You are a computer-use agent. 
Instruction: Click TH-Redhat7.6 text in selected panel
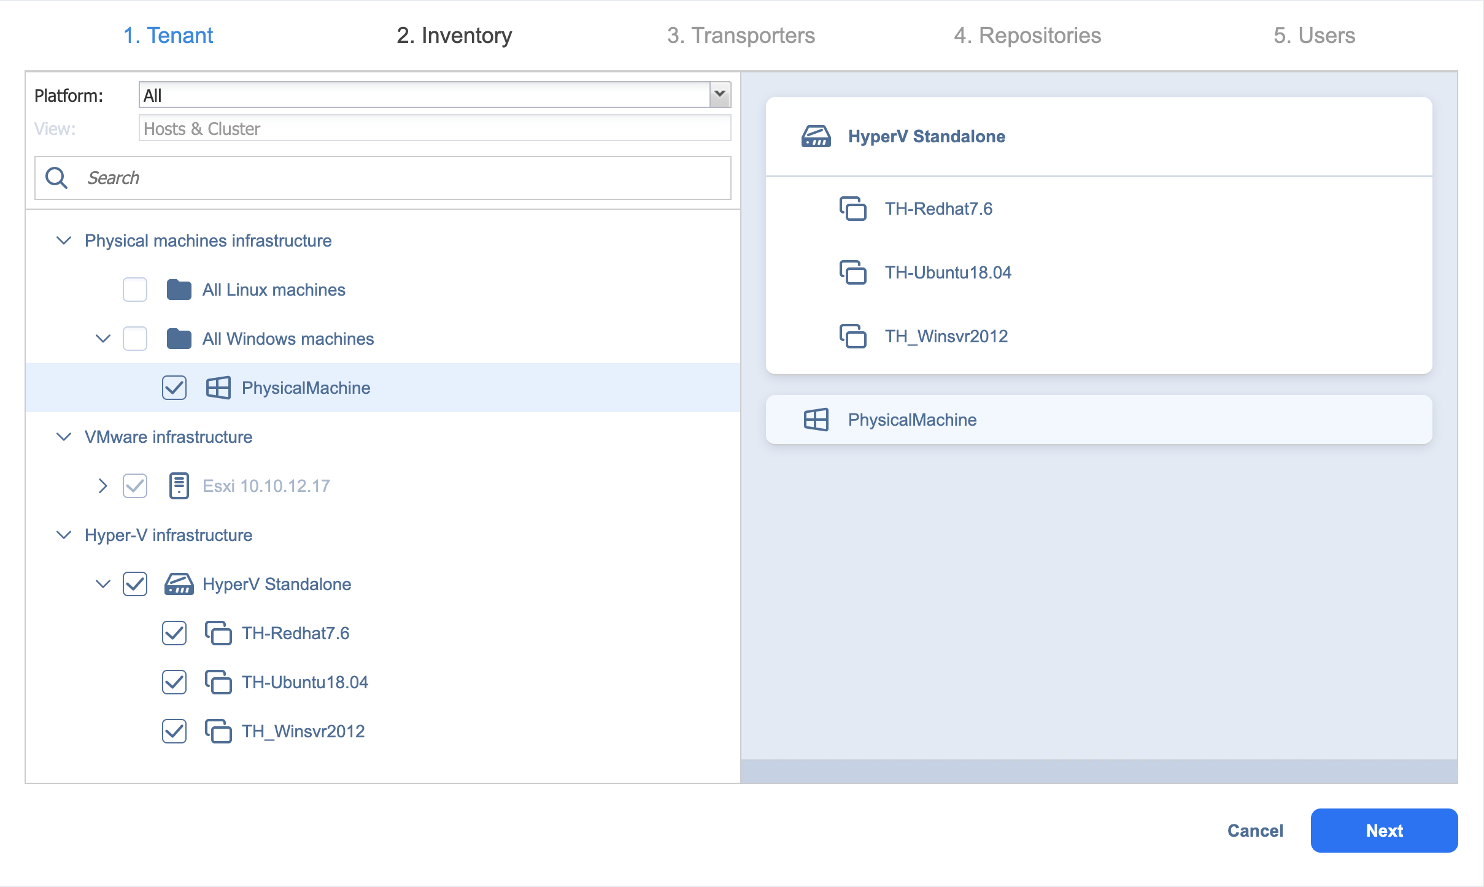pyautogui.click(x=938, y=209)
